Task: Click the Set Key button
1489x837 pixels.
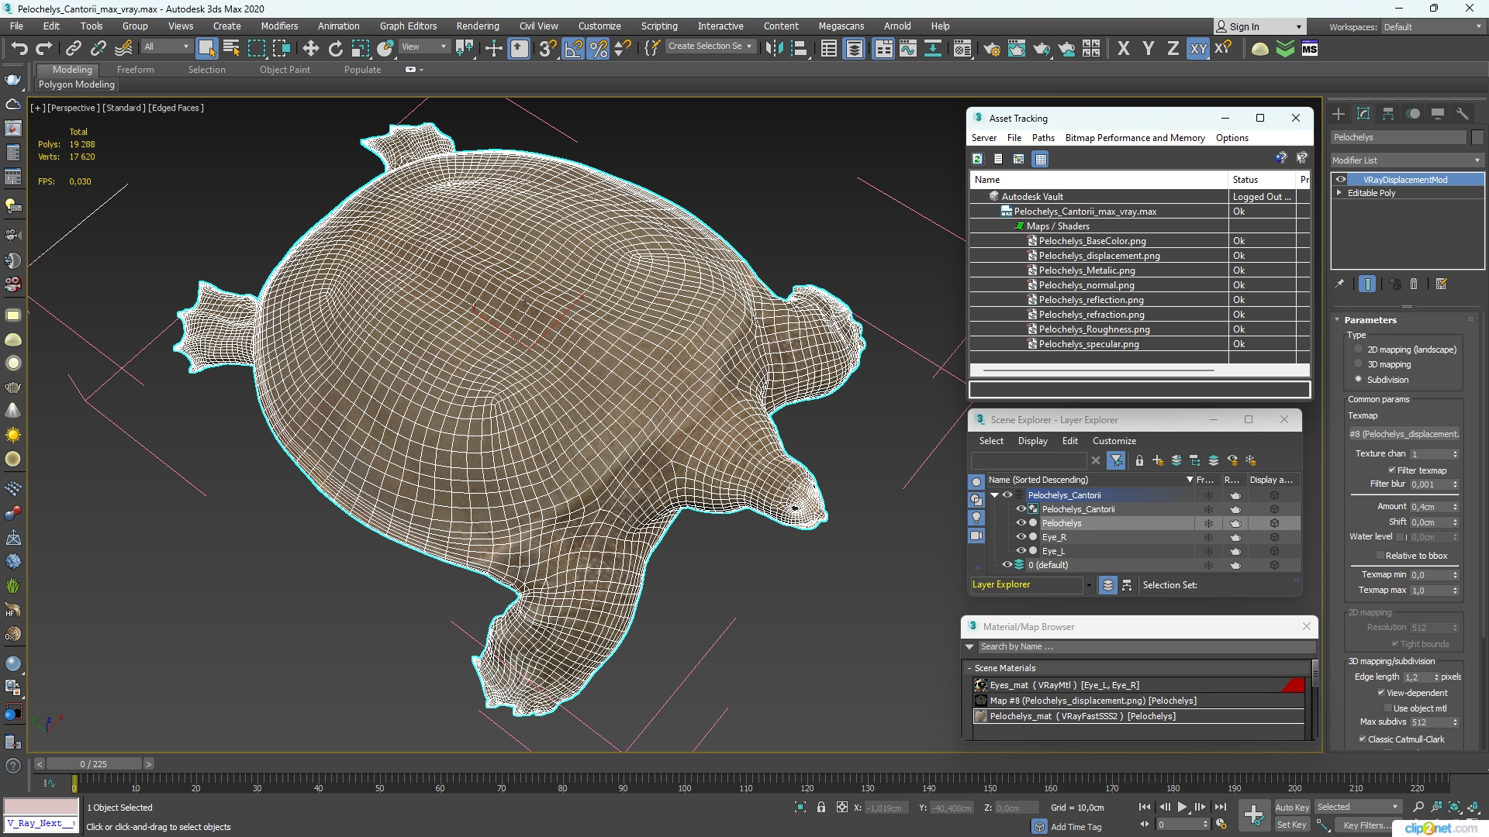Action: 1291,825
